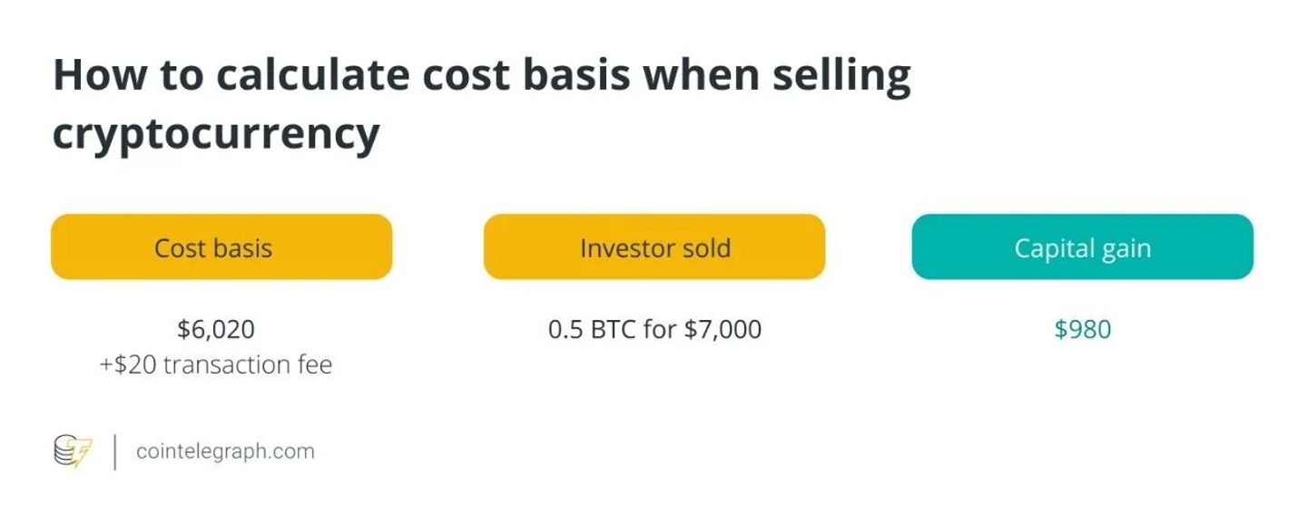The height and width of the screenshot is (524, 1307).
Task: Click the teal Capital gain box
Action: pyautogui.click(x=1082, y=247)
